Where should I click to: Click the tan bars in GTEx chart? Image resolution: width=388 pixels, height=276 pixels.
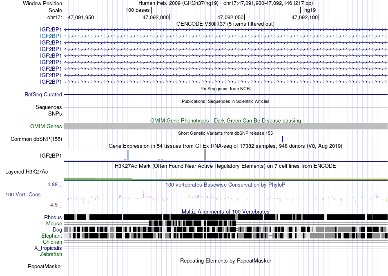coord(161,160)
